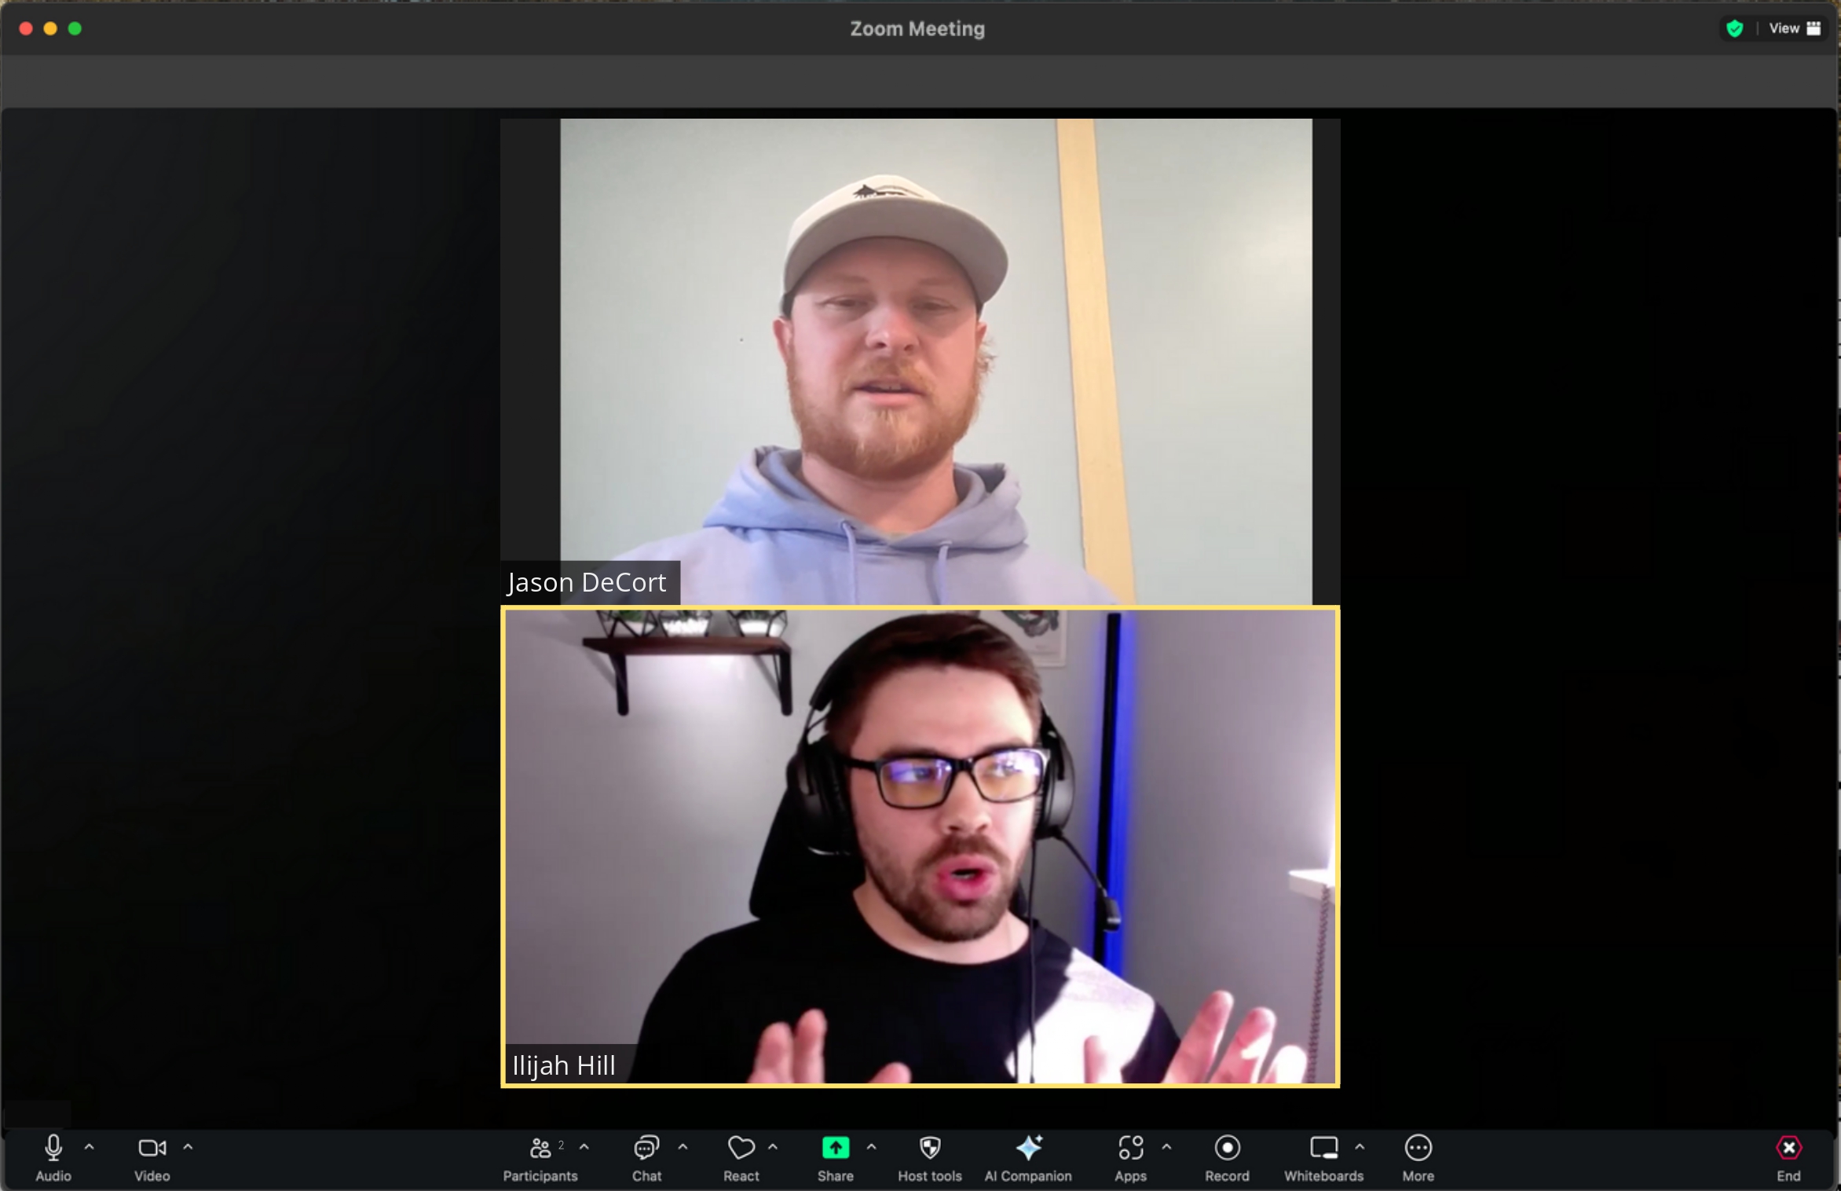This screenshot has height=1191, width=1841.
Task: Expand the Participants options chevron
Action: pos(584,1147)
